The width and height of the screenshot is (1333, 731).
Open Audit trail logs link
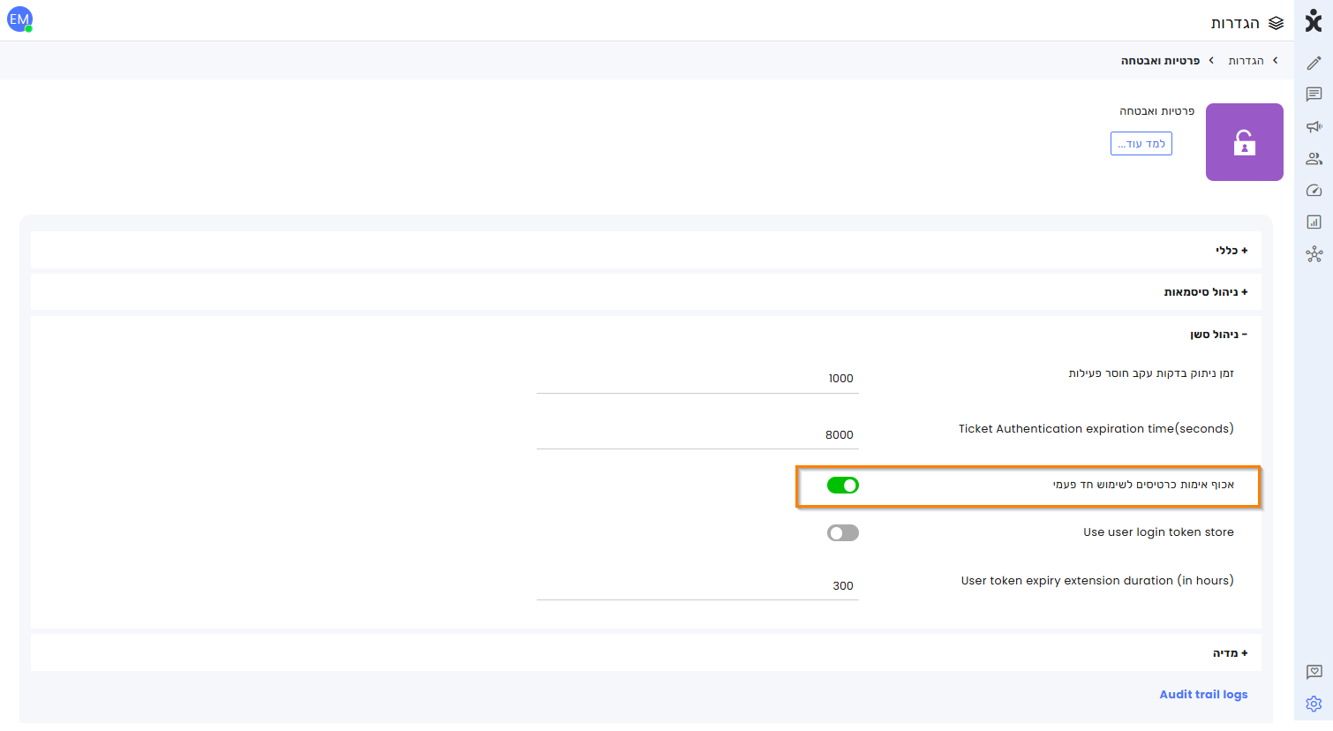tap(1203, 695)
